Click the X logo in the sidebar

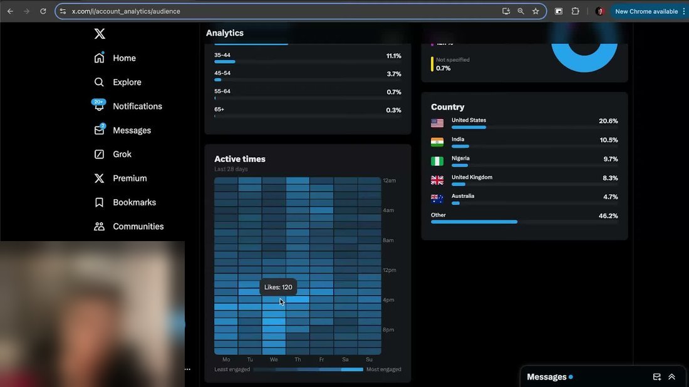click(x=100, y=33)
